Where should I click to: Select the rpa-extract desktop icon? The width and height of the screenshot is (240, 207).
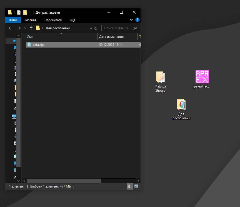[x=202, y=79]
